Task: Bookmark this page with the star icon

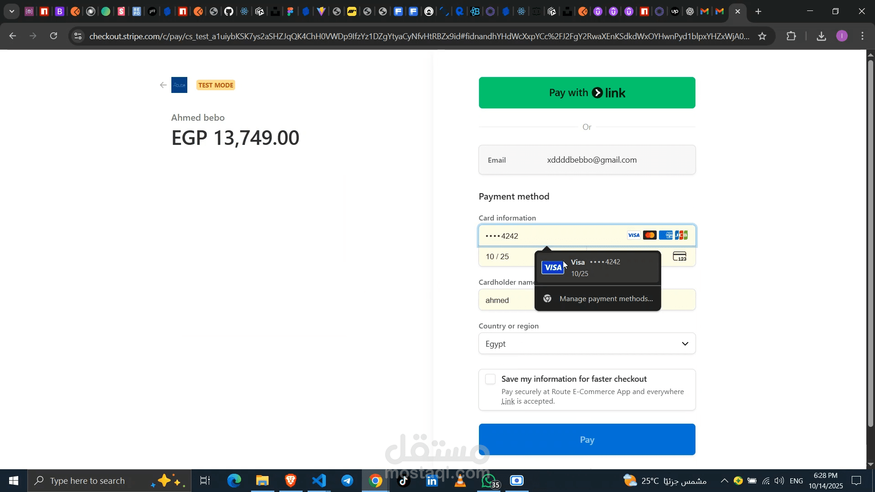Action: point(762,36)
